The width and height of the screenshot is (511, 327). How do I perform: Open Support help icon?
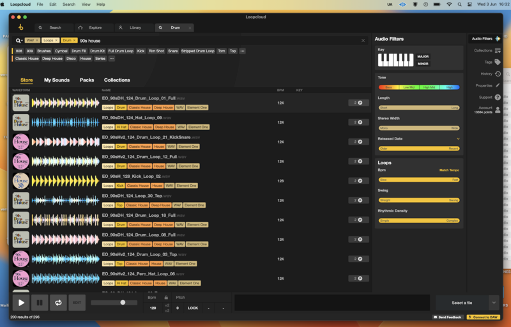498,98
